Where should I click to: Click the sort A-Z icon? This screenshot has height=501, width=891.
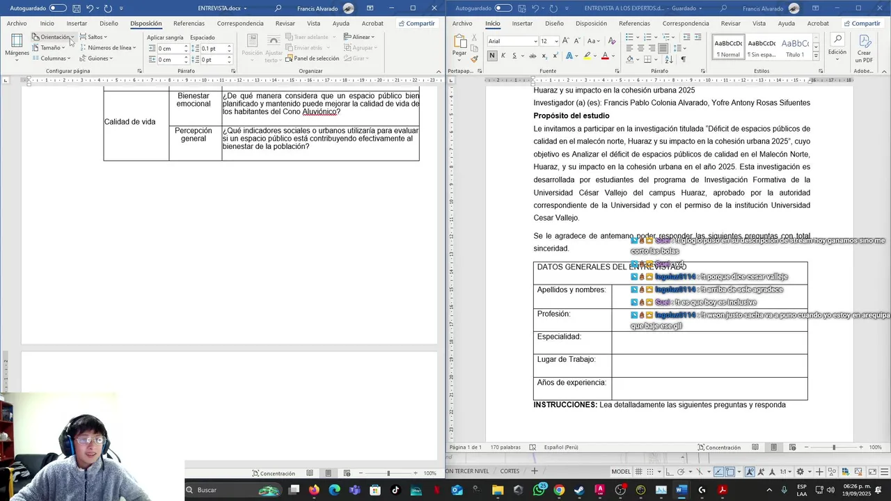[669, 59]
